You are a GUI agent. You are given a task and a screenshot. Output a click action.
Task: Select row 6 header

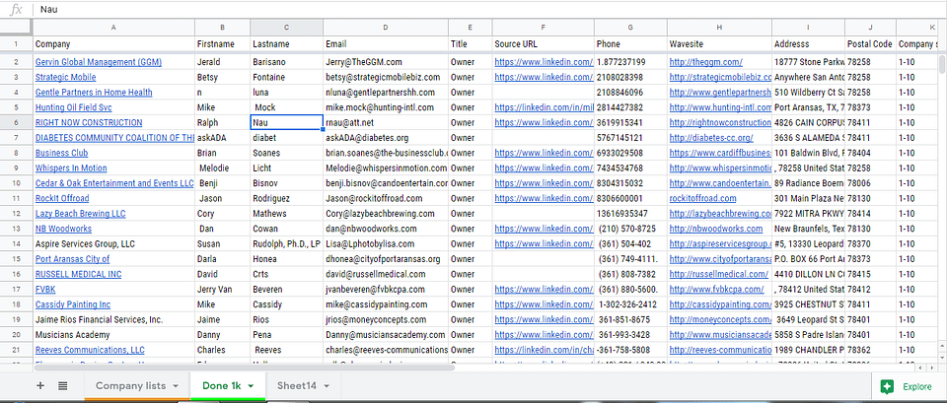click(x=16, y=122)
